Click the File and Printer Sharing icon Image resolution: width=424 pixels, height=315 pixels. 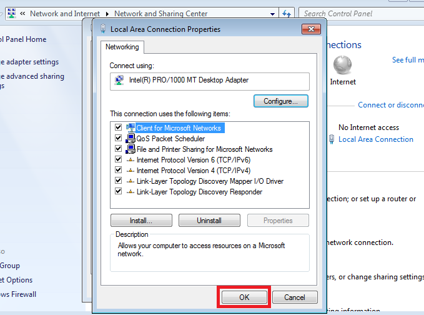point(131,149)
